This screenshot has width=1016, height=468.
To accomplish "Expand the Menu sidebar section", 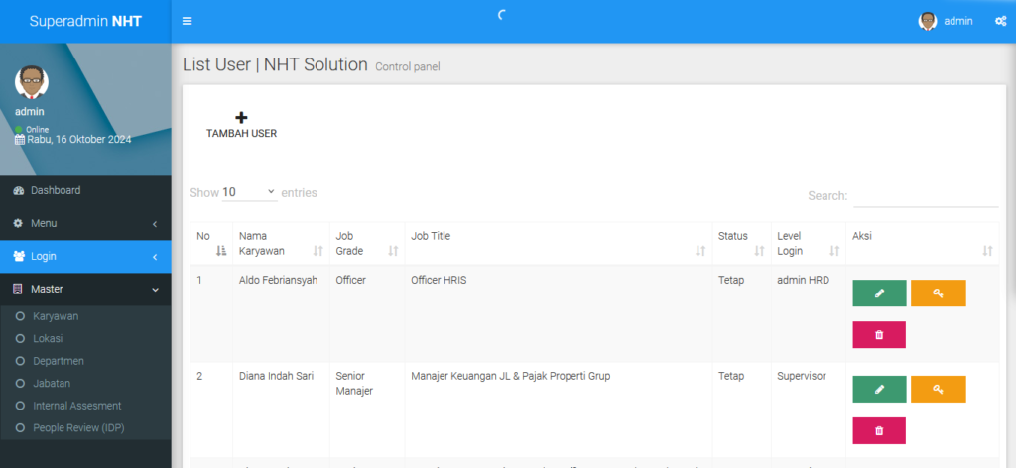I will 85,223.
